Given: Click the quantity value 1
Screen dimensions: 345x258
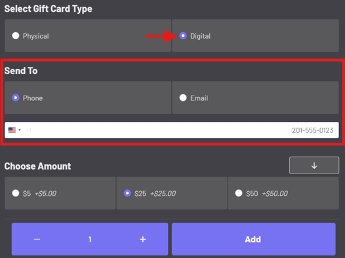Looking at the screenshot, I should point(90,239).
